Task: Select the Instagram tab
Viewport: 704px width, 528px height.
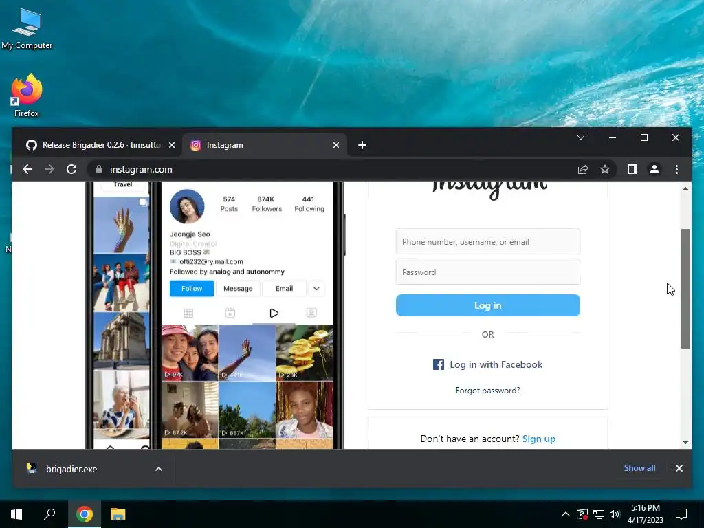Action: pyautogui.click(x=264, y=145)
